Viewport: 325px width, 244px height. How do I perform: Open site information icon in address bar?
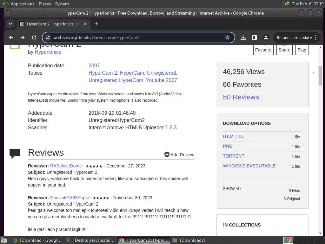[x=48, y=37]
